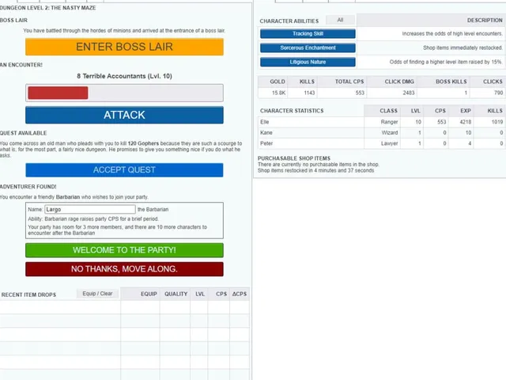Trigger the Litigious Nature ability
The width and height of the screenshot is (506, 380).
308,62
